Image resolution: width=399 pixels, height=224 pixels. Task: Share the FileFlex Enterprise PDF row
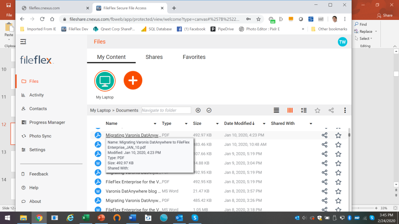pos(325,182)
